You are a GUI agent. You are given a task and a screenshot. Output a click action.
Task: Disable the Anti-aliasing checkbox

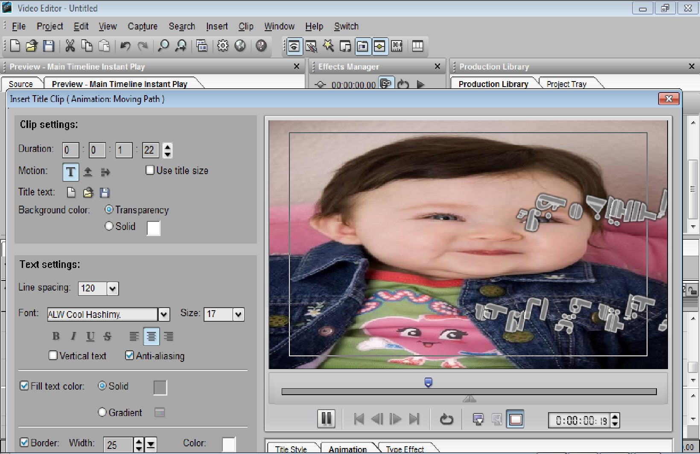[x=130, y=355]
